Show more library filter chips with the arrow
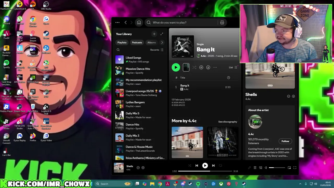 coord(162,43)
